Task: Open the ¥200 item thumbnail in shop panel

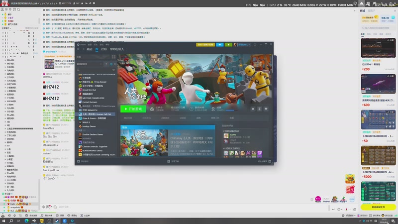Action: coord(378,48)
